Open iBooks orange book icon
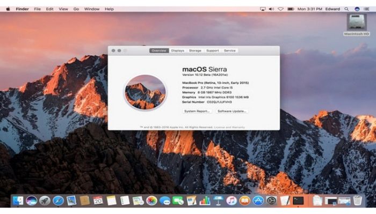Screen dimensions: 376x214 pos(244,201)
